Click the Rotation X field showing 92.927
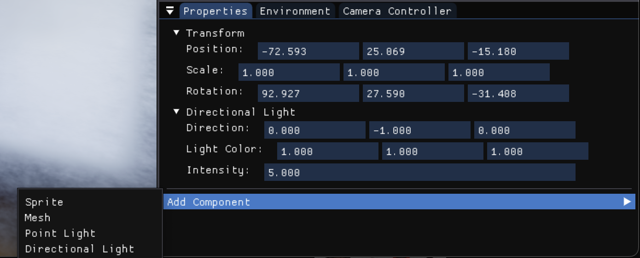640x258 pixels. coord(308,94)
